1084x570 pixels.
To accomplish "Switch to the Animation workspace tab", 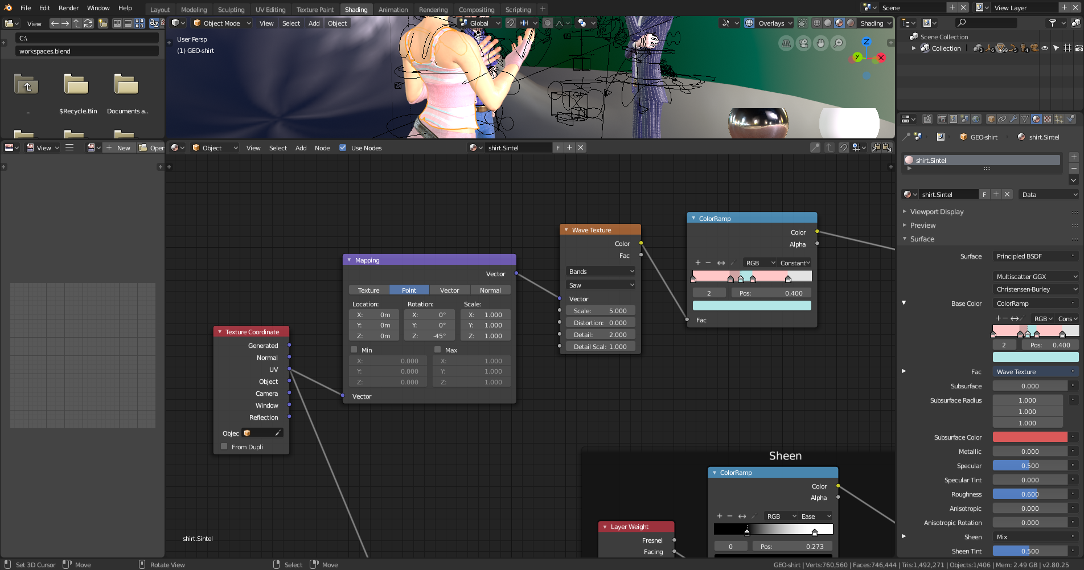I will click(x=393, y=10).
